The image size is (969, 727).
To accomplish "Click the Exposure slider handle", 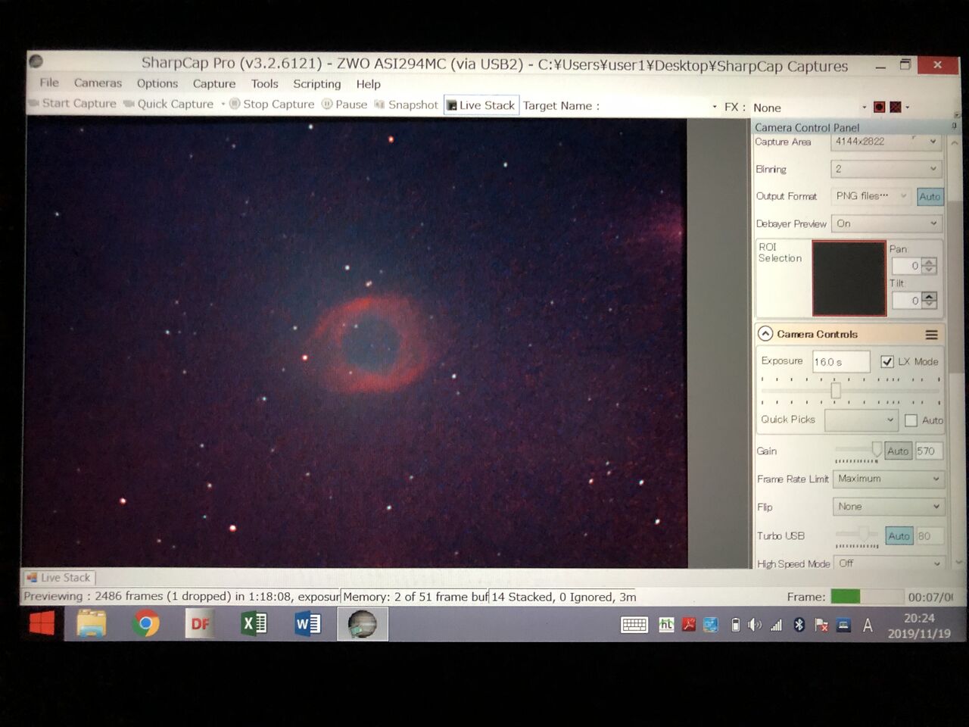I will pos(836,390).
